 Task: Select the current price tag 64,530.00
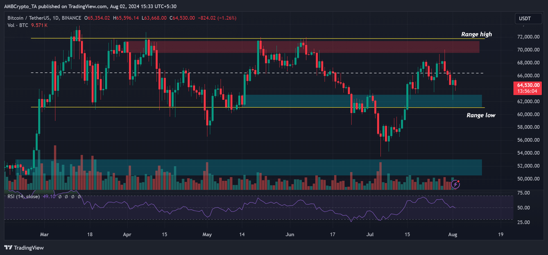click(x=528, y=85)
